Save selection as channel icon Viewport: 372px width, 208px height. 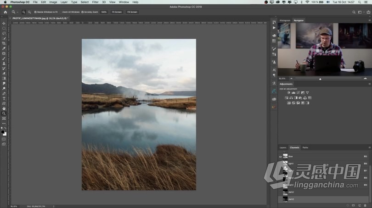[354, 206]
